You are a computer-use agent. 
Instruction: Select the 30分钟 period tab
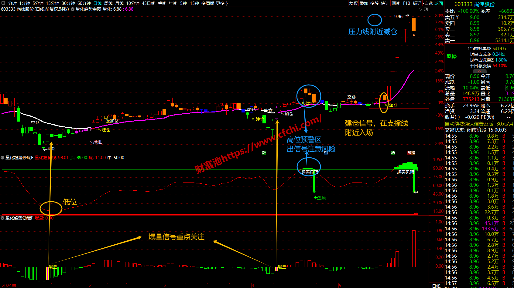pos(68,3)
